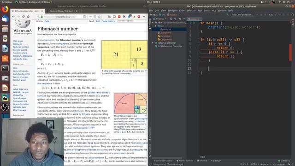This screenshot has width=295, height=166.
Task: Go to Firefox home page icon
Action: tap(28, 17)
